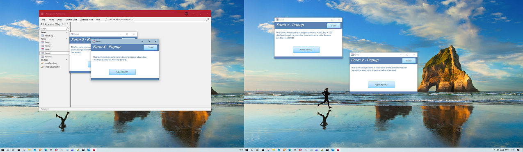523x152 pixels.
Task: Select Form3 in the navigation pane
Action: 48,50
